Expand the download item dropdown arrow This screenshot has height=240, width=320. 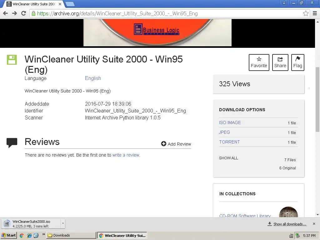pos(63,224)
